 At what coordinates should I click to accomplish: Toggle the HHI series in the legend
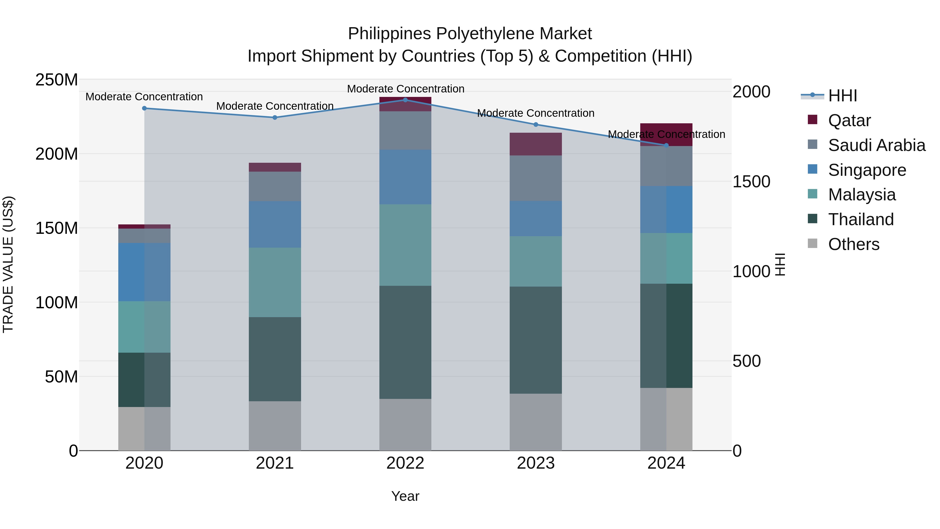829,96
